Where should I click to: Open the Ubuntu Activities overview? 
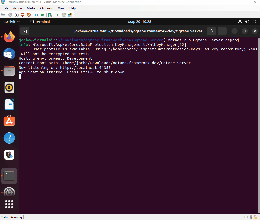(x=12, y=22)
